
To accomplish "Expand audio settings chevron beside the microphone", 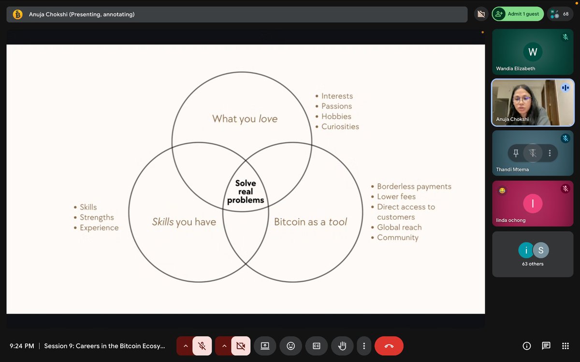I will [x=185, y=346].
